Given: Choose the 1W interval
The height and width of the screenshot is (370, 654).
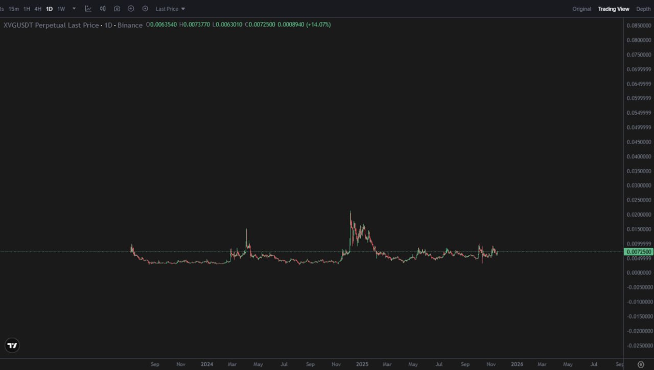Looking at the screenshot, I should click(x=61, y=9).
